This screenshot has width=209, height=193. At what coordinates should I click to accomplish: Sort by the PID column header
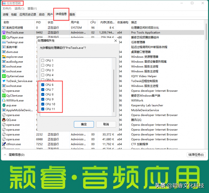(x=40, y=22)
